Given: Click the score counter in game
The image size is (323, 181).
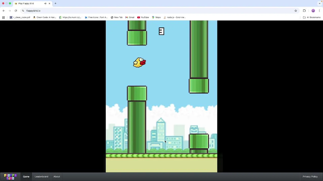Looking at the screenshot, I should 161,31.
